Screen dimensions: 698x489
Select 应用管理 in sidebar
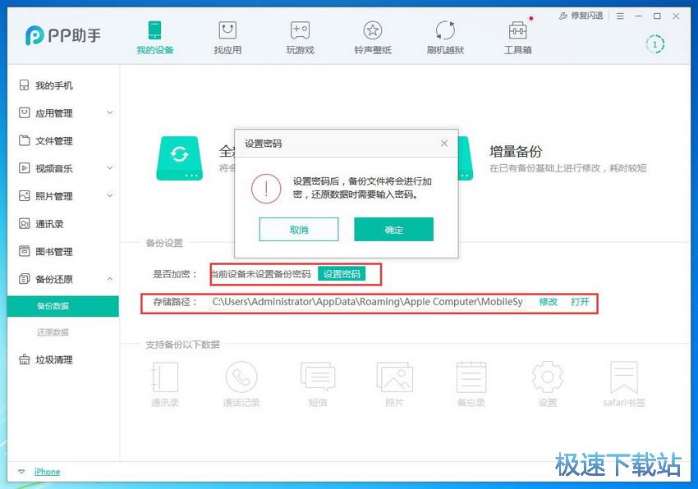pyautogui.click(x=54, y=113)
